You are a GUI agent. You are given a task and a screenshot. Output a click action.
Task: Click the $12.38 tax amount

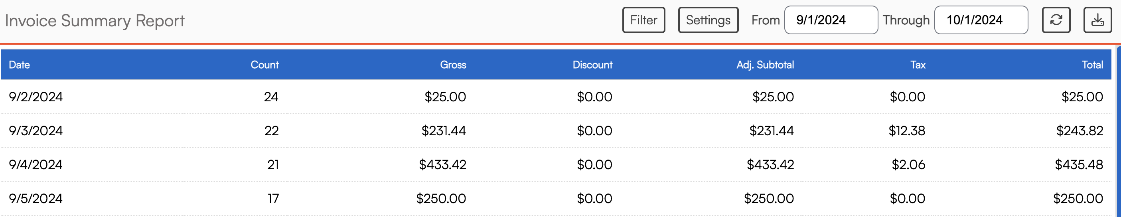tap(906, 130)
